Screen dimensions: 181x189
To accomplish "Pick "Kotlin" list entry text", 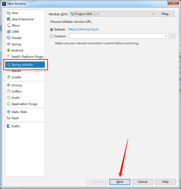I will pyautogui.click(x=15, y=126).
